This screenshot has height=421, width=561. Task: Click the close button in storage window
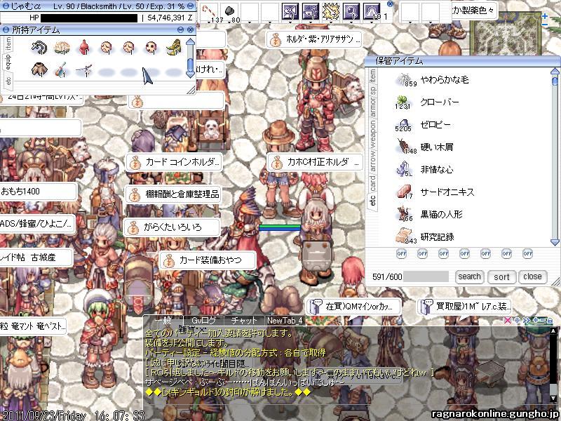(532, 276)
